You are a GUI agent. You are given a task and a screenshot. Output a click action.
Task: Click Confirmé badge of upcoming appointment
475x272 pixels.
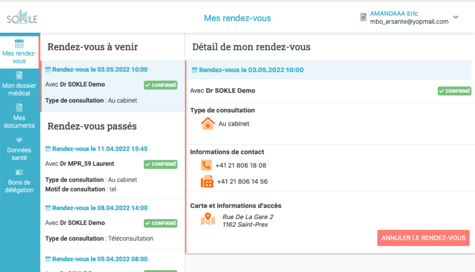pyautogui.click(x=161, y=85)
